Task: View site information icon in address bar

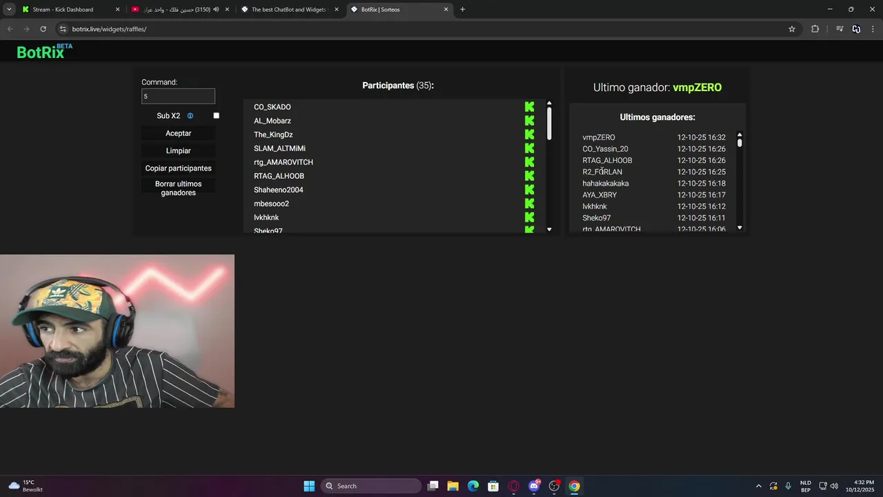Action: pos(63,29)
